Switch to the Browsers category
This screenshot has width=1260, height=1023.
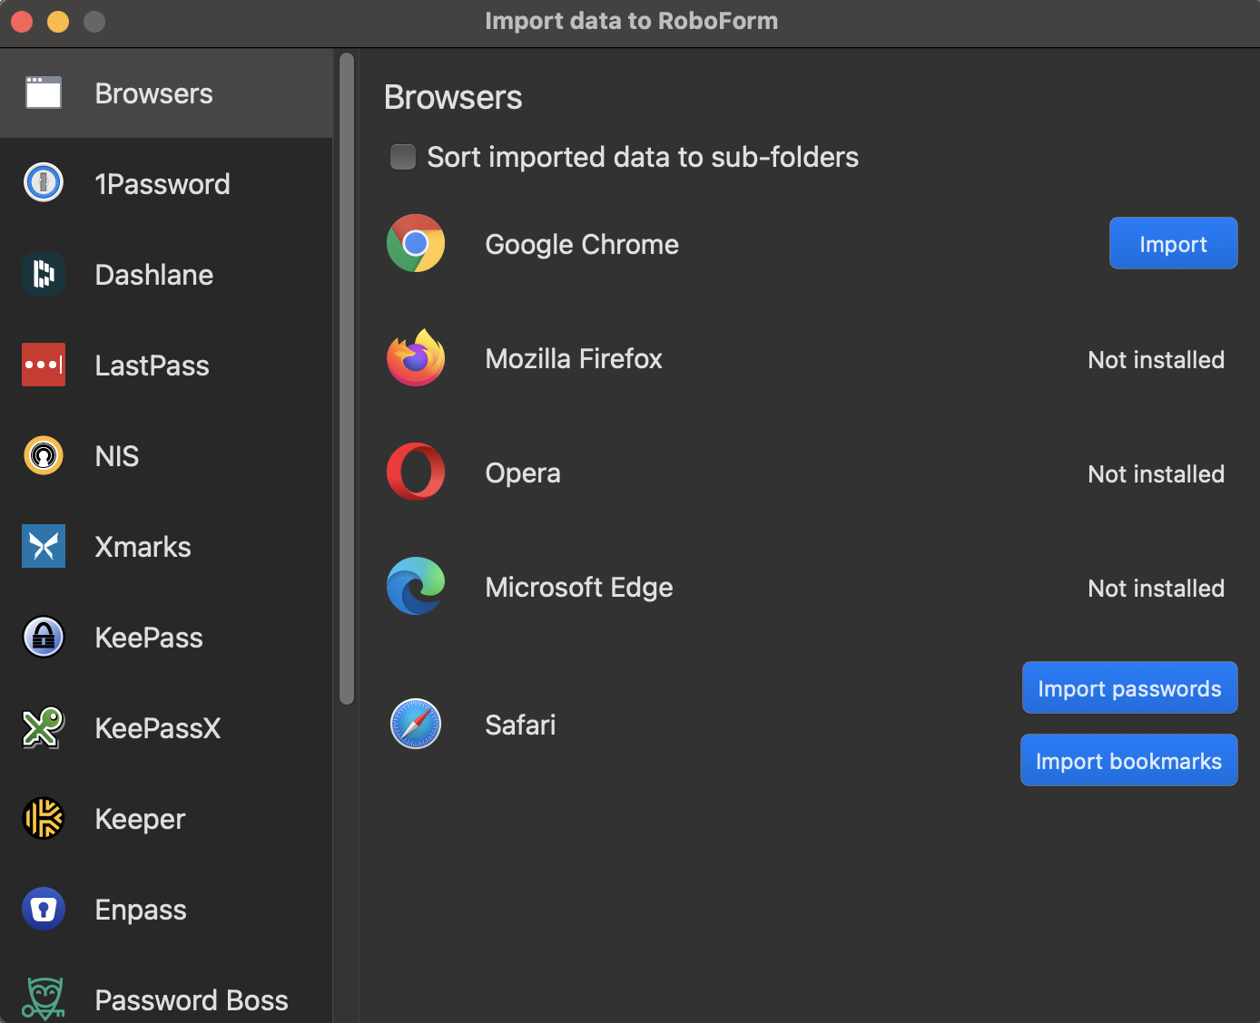[x=153, y=93]
